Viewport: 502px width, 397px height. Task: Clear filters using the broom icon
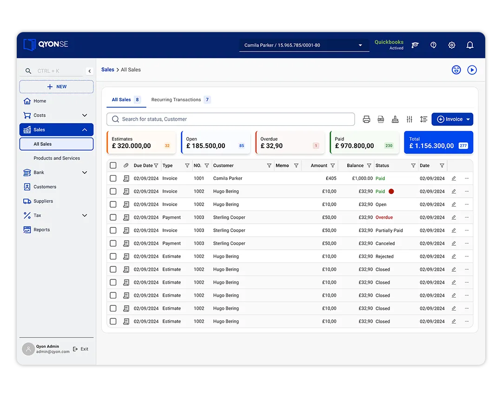tap(395, 119)
